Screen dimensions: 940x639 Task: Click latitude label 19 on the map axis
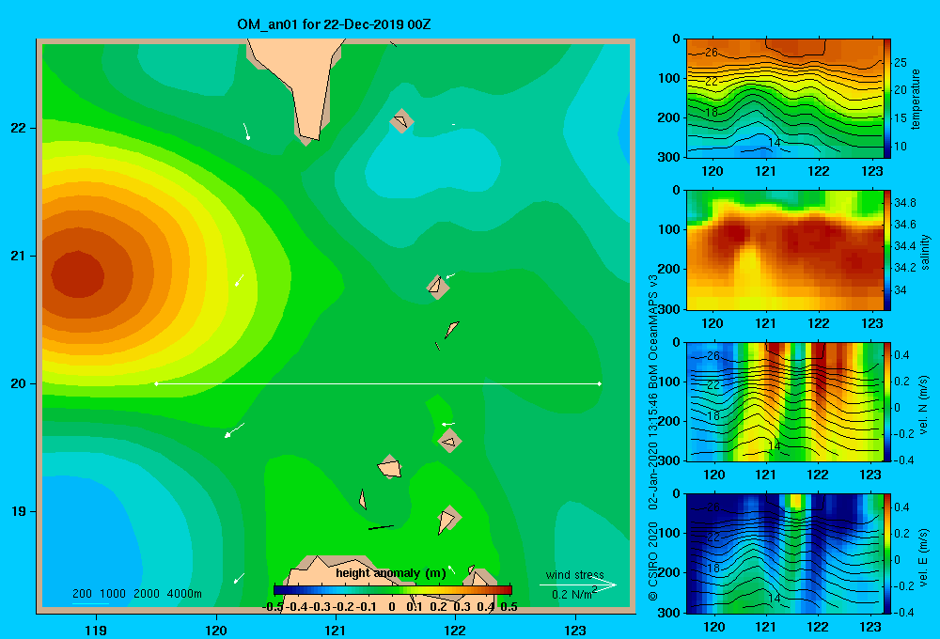(x=19, y=511)
